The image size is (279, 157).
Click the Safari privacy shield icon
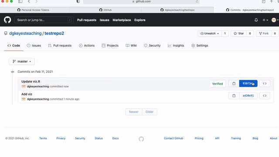(x=78, y=1)
